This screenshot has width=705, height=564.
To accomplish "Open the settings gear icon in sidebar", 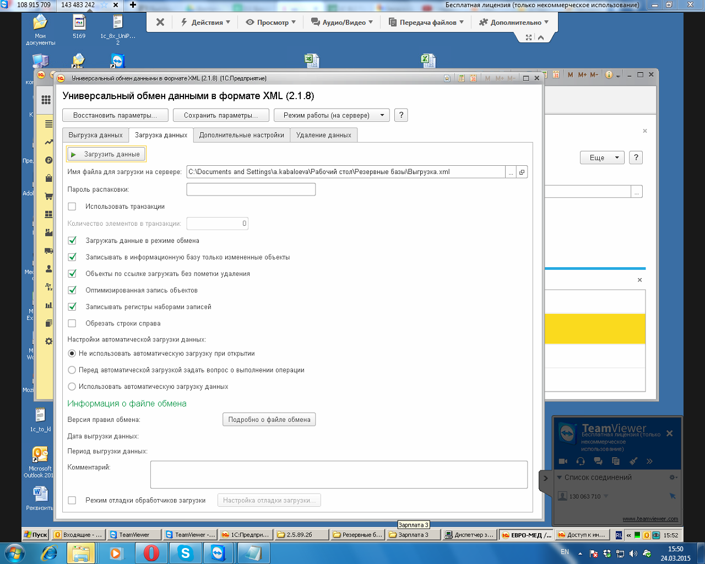I will [48, 341].
